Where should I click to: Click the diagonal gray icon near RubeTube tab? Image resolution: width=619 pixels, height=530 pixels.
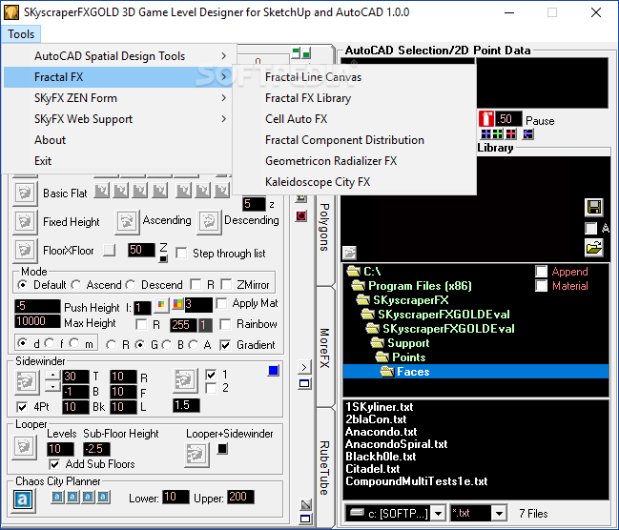[306, 504]
